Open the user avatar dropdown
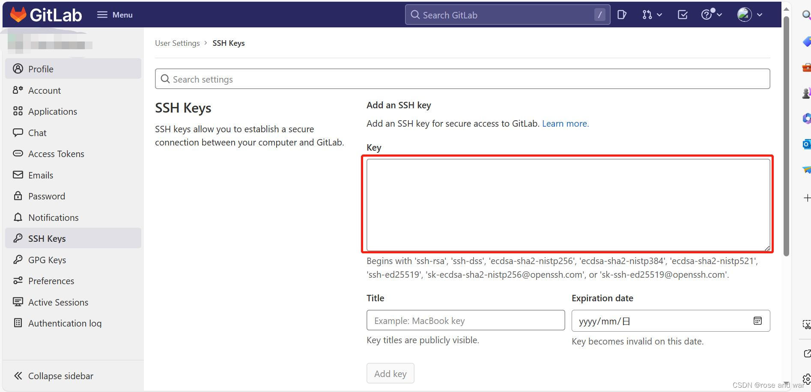 pyautogui.click(x=750, y=15)
